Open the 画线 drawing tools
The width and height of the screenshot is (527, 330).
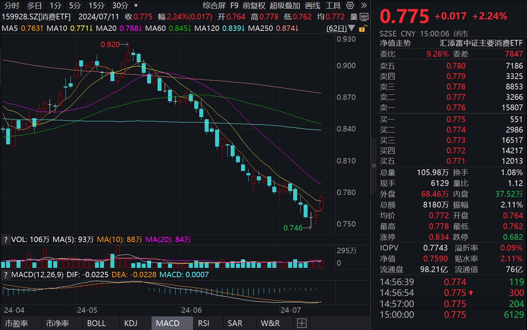[313, 5]
